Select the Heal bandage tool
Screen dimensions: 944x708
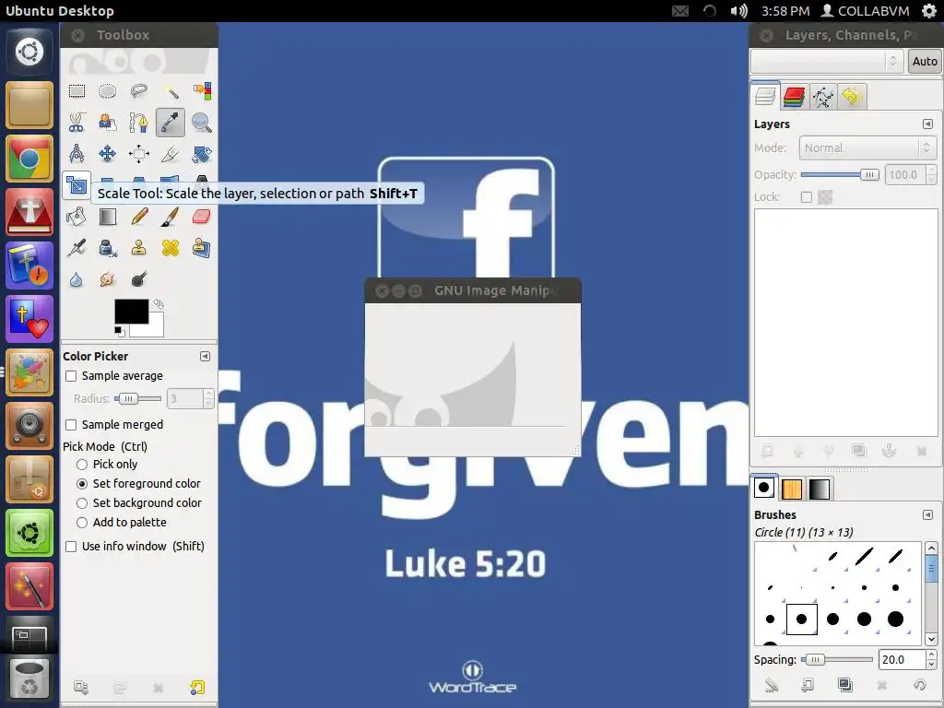click(x=171, y=247)
